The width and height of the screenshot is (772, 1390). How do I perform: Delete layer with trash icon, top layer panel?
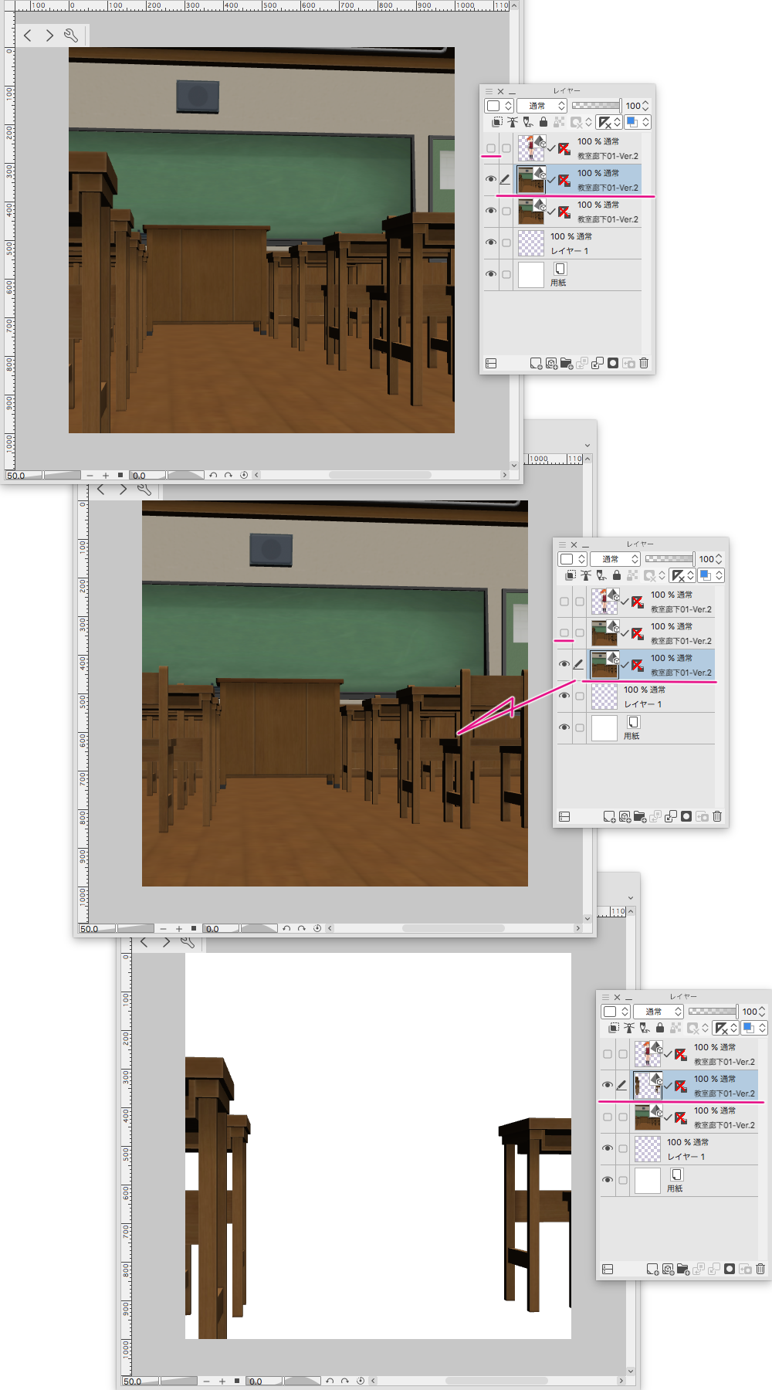tap(644, 363)
